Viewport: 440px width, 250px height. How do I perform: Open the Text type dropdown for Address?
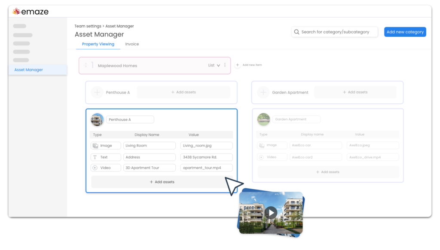(x=106, y=157)
